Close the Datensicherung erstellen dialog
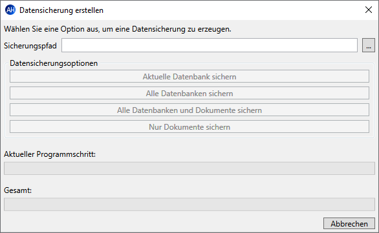This screenshot has width=379, height=233. [369, 10]
